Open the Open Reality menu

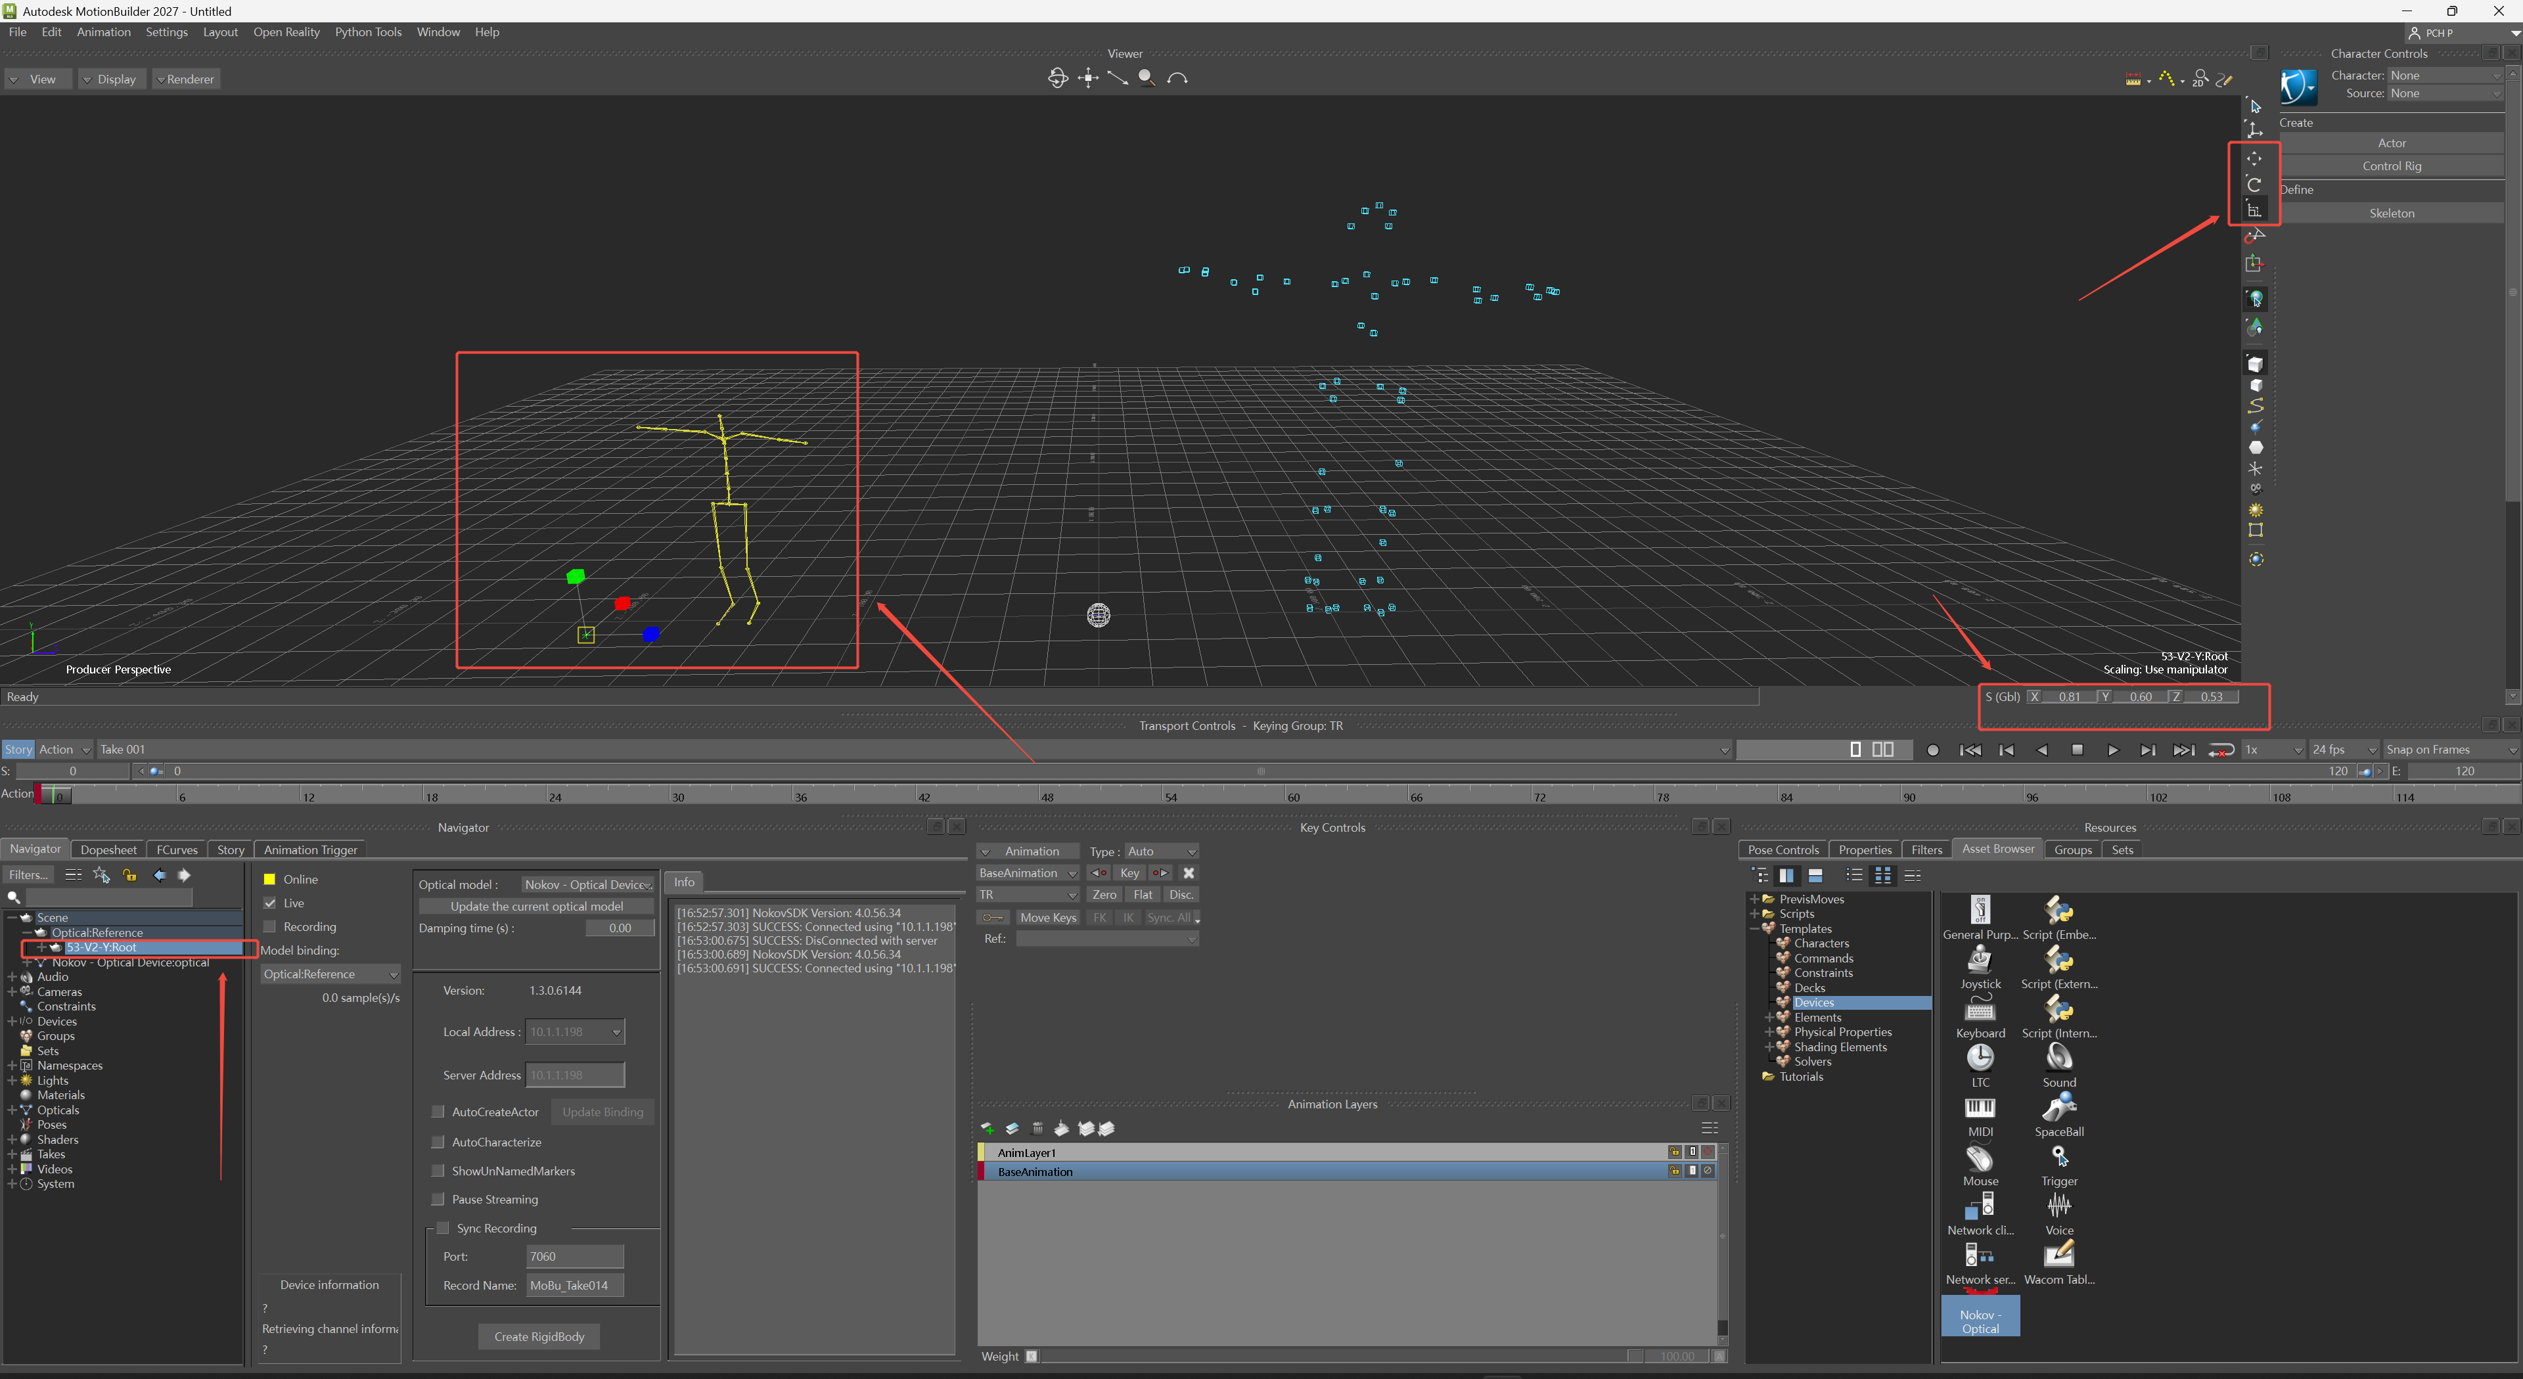pos(286,32)
